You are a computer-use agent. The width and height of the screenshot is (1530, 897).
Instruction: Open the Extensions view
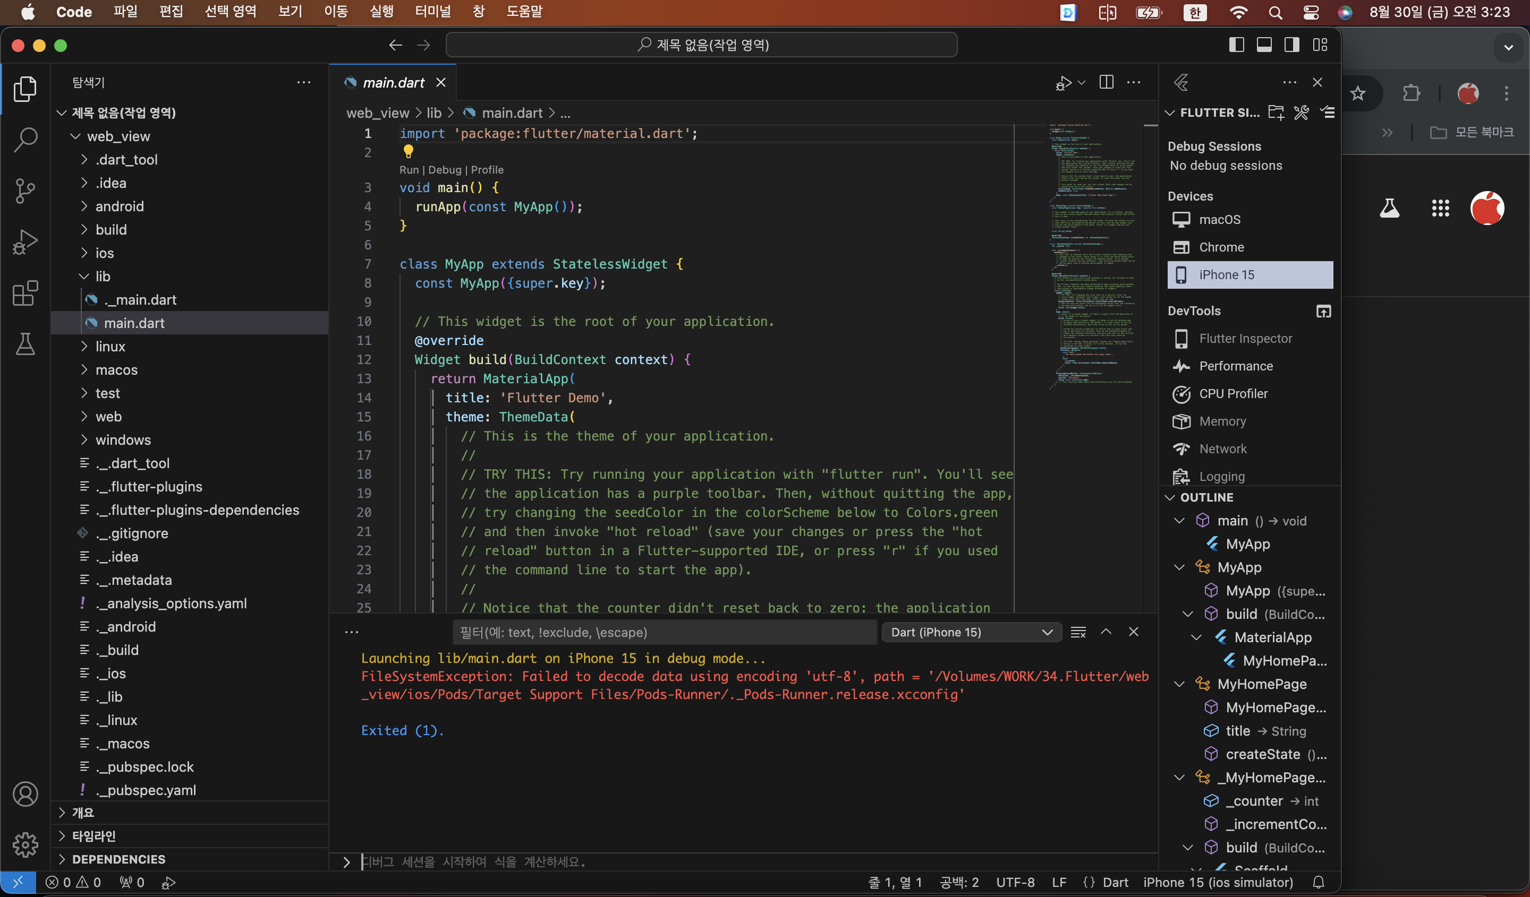click(x=25, y=293)
